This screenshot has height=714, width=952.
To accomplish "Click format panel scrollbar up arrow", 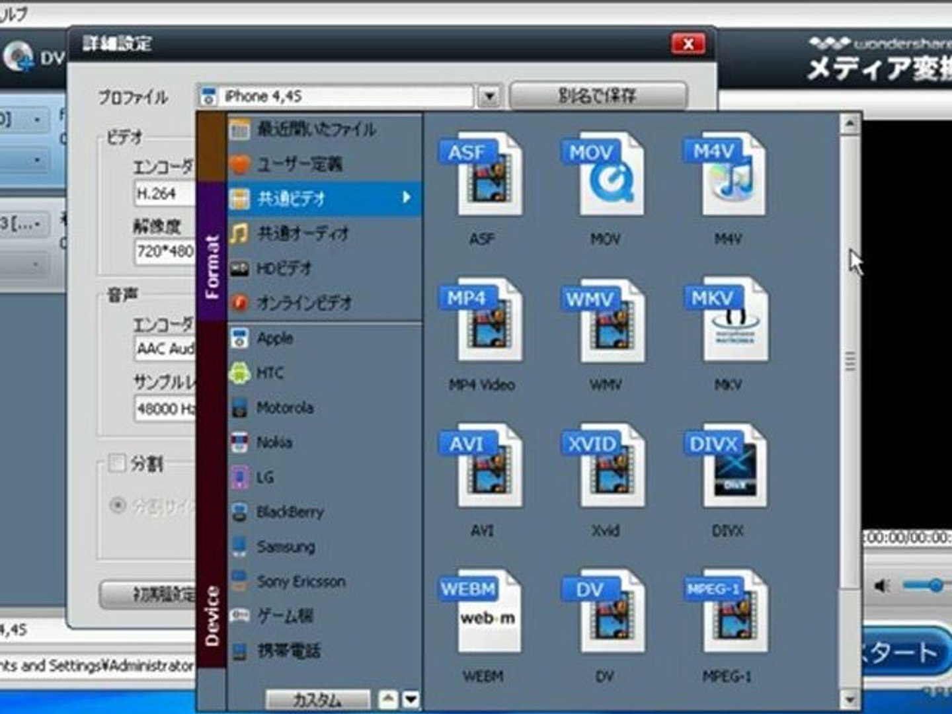I will [x=850, y=123].
